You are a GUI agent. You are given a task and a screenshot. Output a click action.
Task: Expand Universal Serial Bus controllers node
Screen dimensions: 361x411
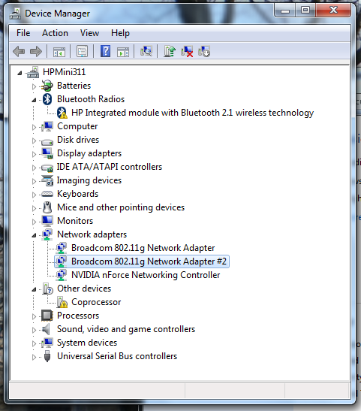(34, 357)
